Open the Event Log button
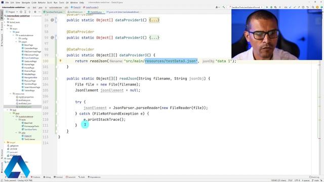The height and width of the screenshot is (182, 324). [x=314, y=177]
